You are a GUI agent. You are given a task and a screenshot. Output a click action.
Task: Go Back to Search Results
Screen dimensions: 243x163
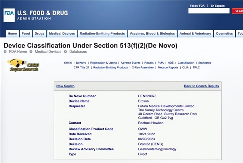pyautogui.click(x=201, y=86)
